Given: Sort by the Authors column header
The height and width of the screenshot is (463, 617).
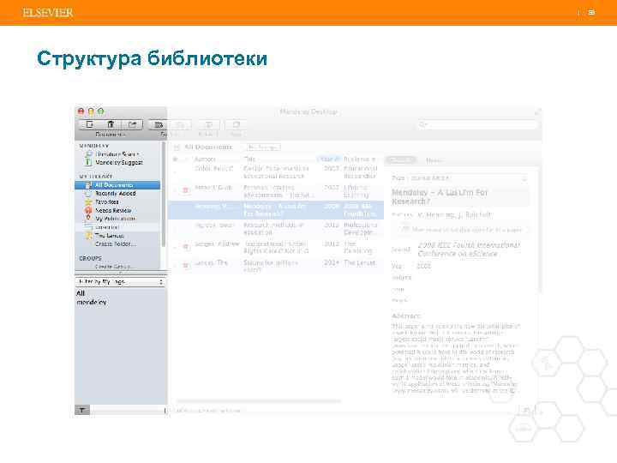Looking at the screenshot, I should [x=205, y=159].
